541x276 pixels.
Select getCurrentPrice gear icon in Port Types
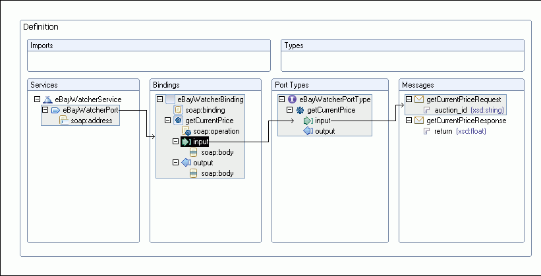coord(300,110)
